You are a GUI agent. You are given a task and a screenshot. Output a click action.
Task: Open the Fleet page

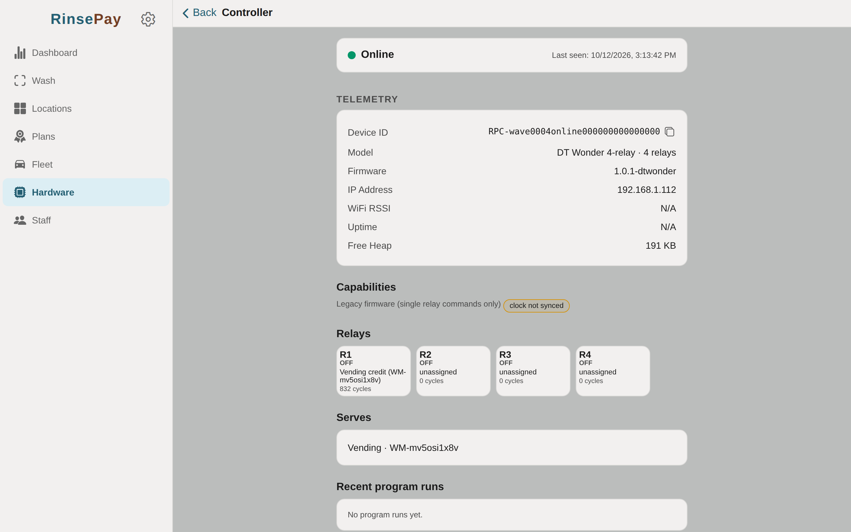tap(86, 164)
